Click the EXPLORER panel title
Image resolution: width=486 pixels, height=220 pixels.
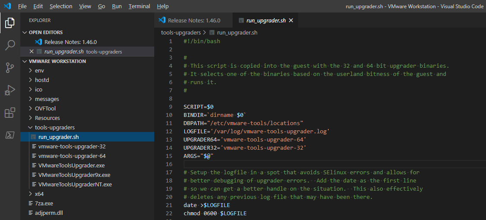pos(40,20)
